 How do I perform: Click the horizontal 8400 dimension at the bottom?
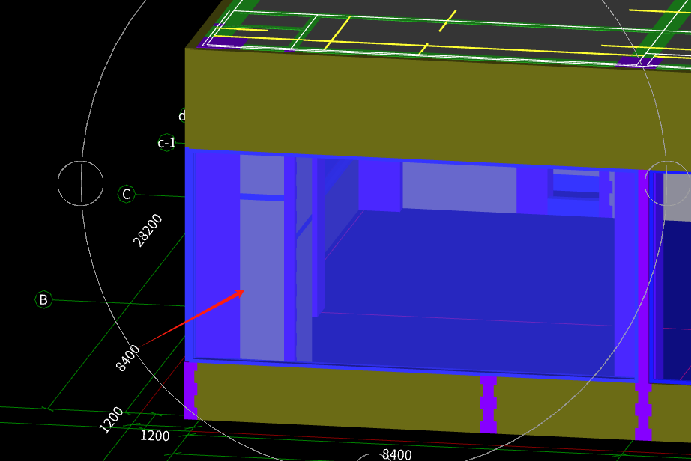pos(396,454)
